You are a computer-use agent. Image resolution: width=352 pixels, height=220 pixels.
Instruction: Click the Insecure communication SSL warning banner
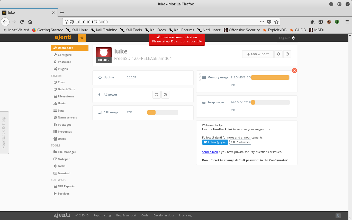[177, 39]
